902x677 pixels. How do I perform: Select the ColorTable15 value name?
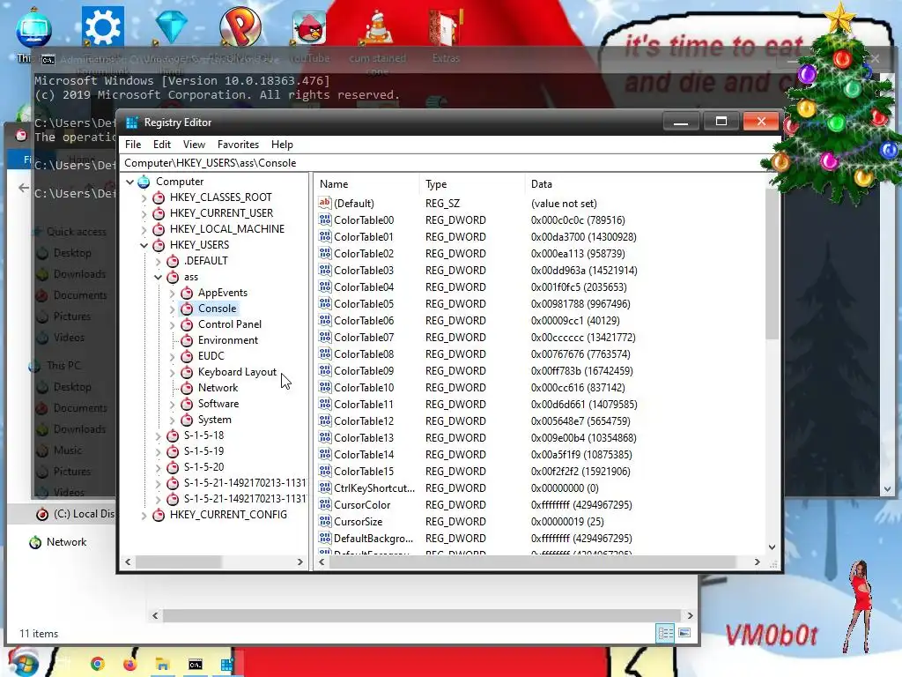pos(364,472)
